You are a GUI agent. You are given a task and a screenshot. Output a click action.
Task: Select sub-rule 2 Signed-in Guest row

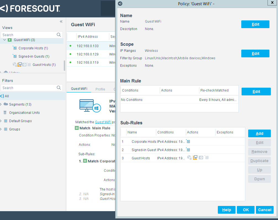click(x=182, y=150)
